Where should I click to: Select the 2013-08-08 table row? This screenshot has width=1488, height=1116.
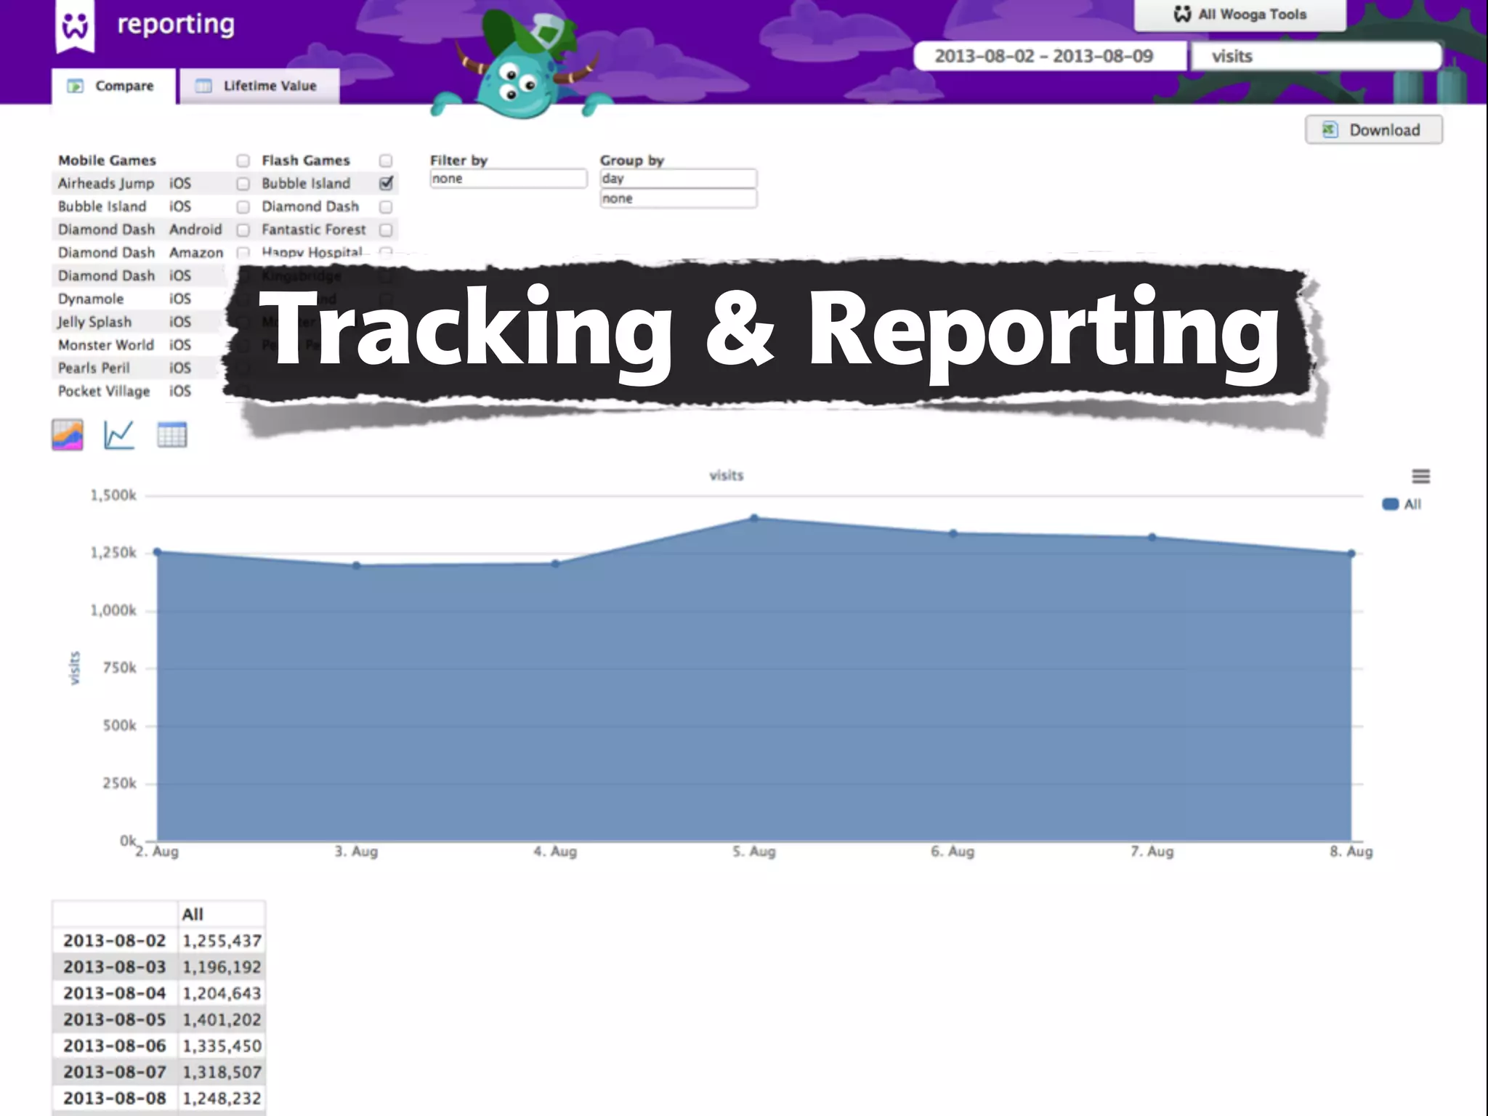click(158, 1098)
